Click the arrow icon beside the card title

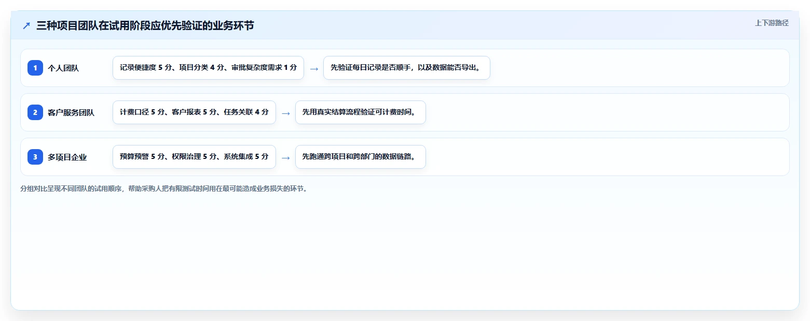(x=26, y=26)
